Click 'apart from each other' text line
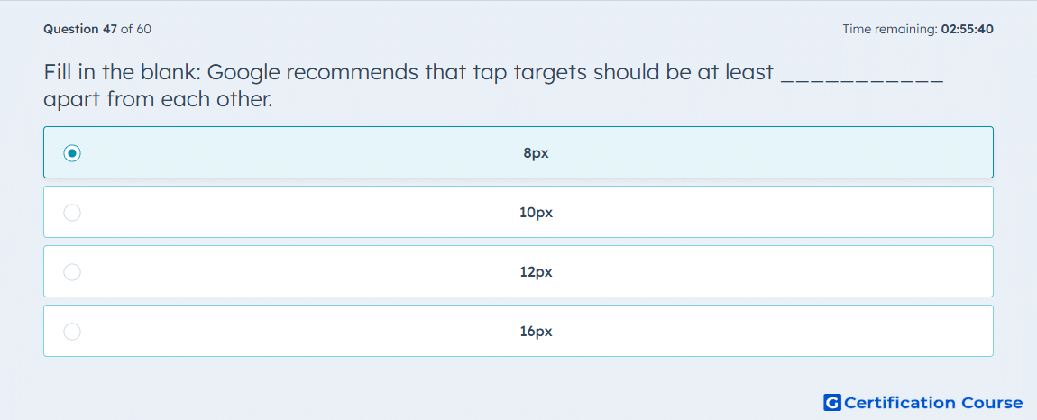Screen dimensions: 1037x420 tap(158, 100)
